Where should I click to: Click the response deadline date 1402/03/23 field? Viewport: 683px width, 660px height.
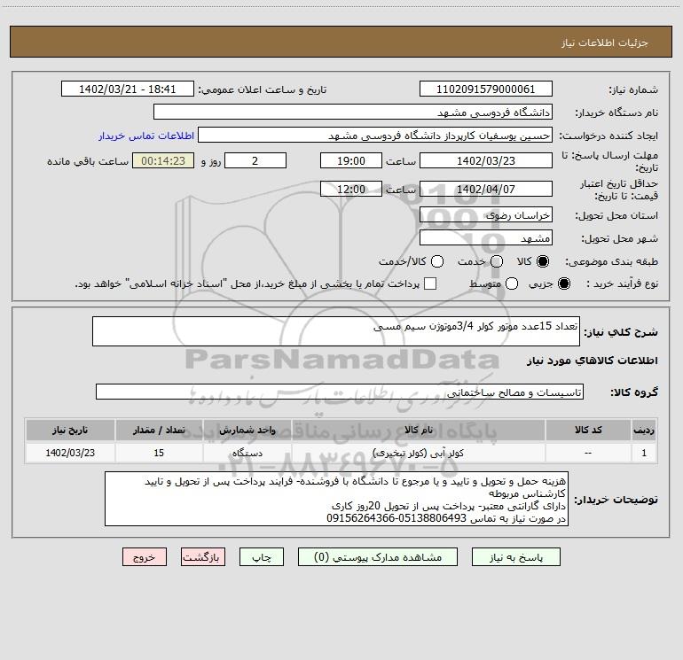[x=486, y=160]
